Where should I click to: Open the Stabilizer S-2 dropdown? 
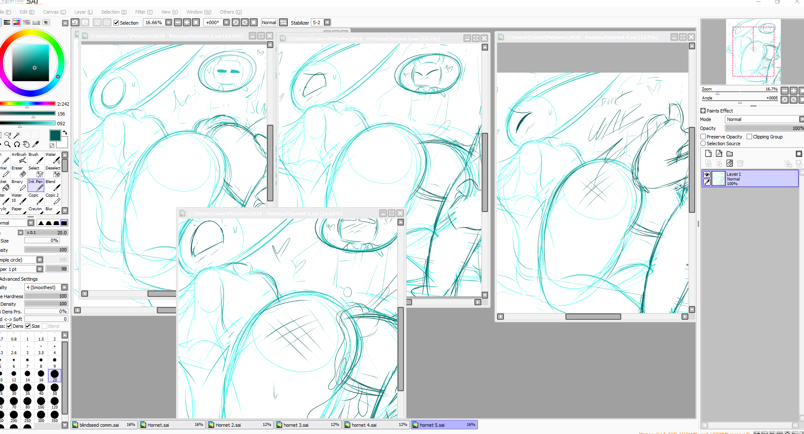pos(327,23)
